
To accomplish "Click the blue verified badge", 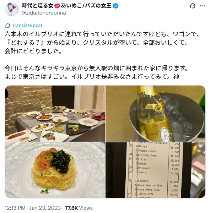I will 116,6.
